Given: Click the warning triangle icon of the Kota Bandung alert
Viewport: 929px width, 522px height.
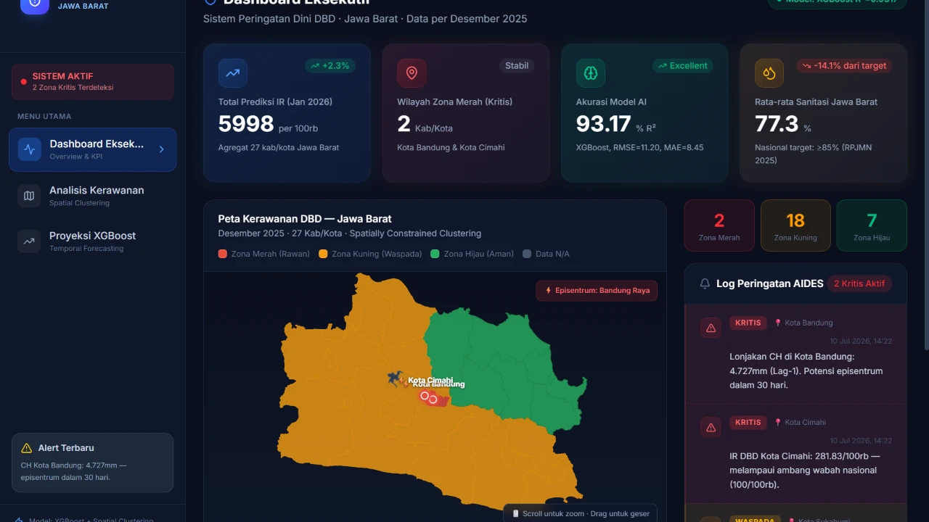Looking at the screenshot, I should [711, 328].
